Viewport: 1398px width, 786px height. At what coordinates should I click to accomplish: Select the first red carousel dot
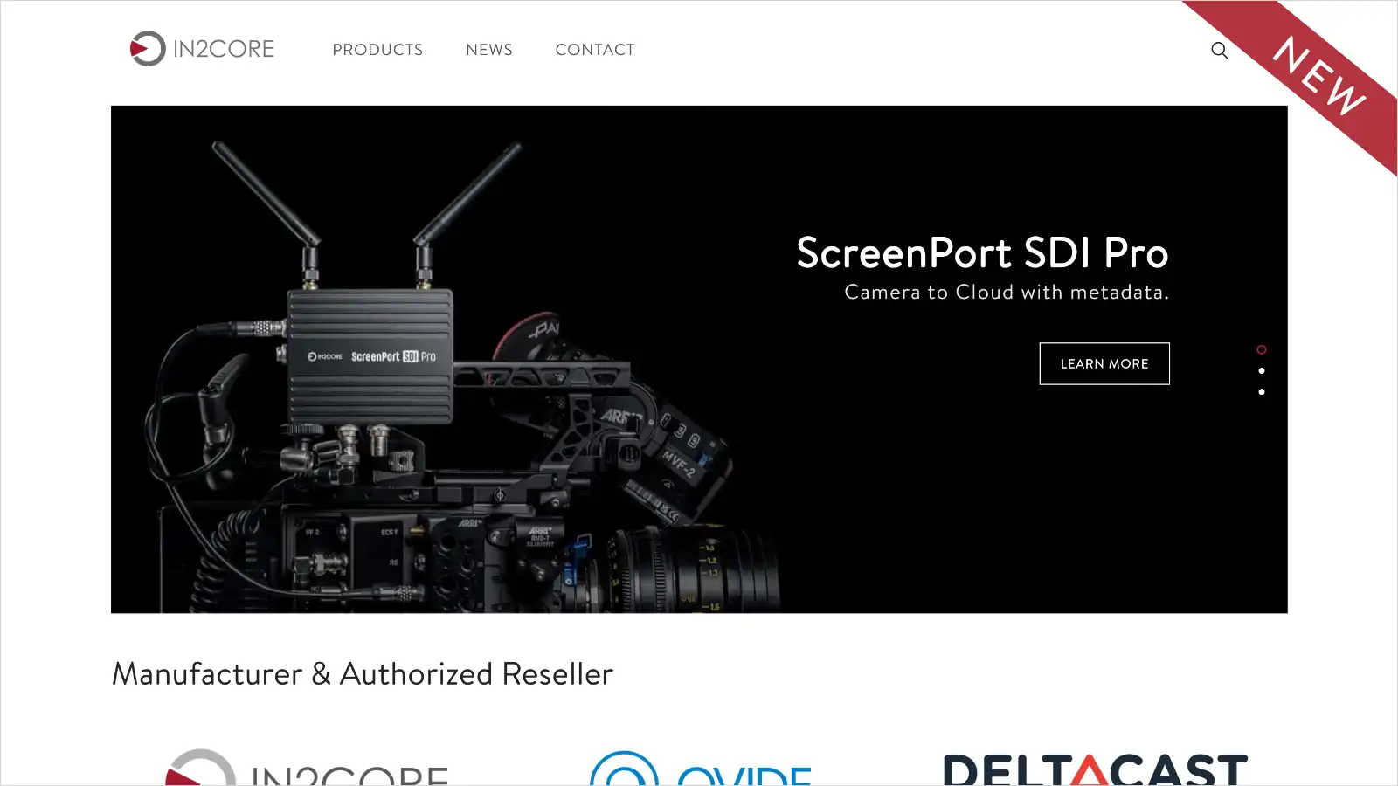pyautogui.click(x=1261, y=350)
